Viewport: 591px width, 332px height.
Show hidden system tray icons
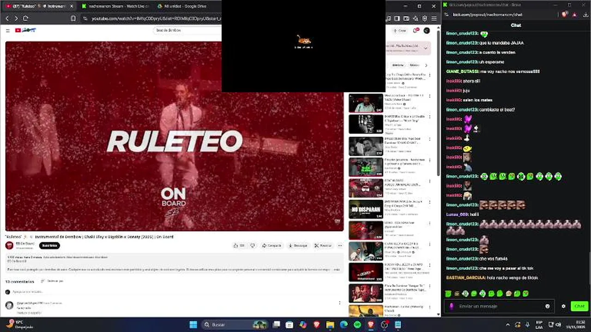pos(508,325)
